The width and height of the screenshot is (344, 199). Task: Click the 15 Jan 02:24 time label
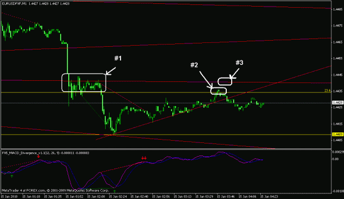118,197
